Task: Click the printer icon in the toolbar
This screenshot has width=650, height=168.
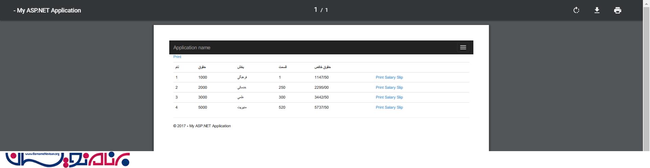Action: [x=617, y=10]
